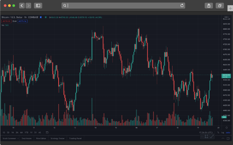The image size is (233, 145).
Task: Open the Stock Screener tab
Action: [x=9, y=138]
